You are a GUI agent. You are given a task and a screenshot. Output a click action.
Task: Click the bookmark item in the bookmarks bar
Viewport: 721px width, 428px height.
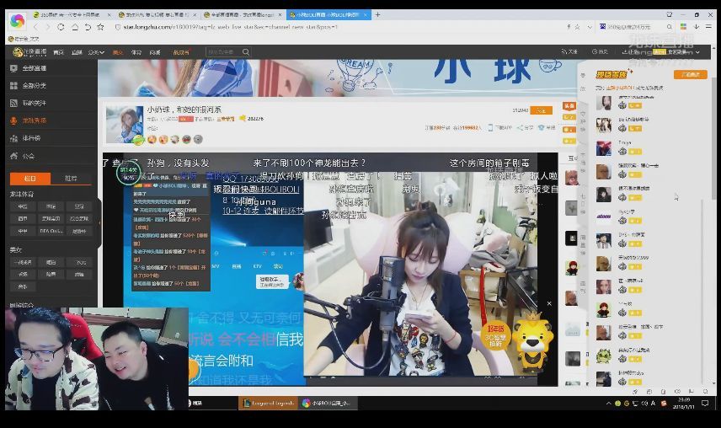pos(24,39)
